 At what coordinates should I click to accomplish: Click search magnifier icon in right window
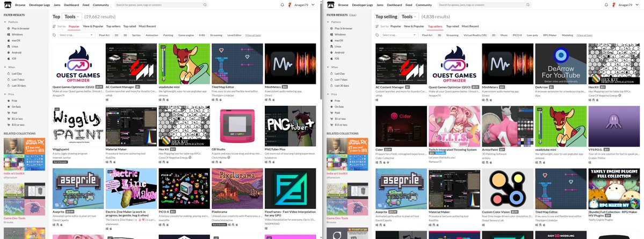click(x=528, y=5)
